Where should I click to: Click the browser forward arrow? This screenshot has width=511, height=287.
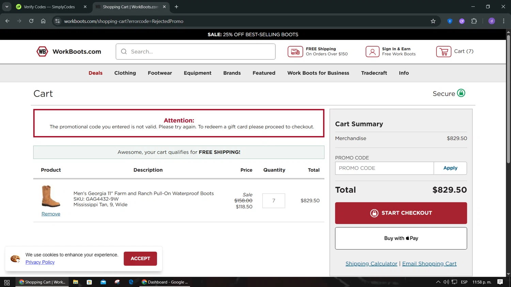pyautogui.click(x=19, y=21)
